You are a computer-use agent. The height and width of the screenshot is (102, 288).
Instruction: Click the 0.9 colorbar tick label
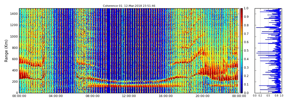[246, 17]
